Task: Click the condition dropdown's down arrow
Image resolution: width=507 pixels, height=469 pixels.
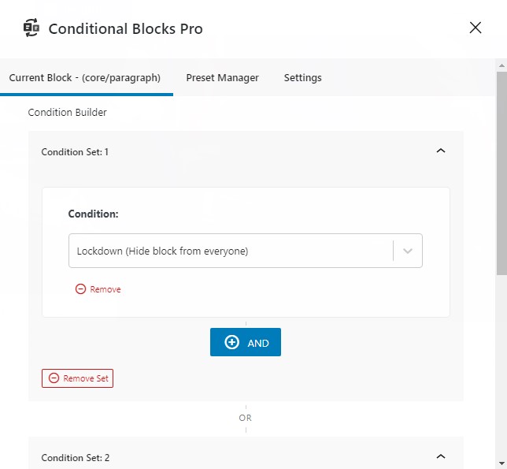Action: (408, 251)
